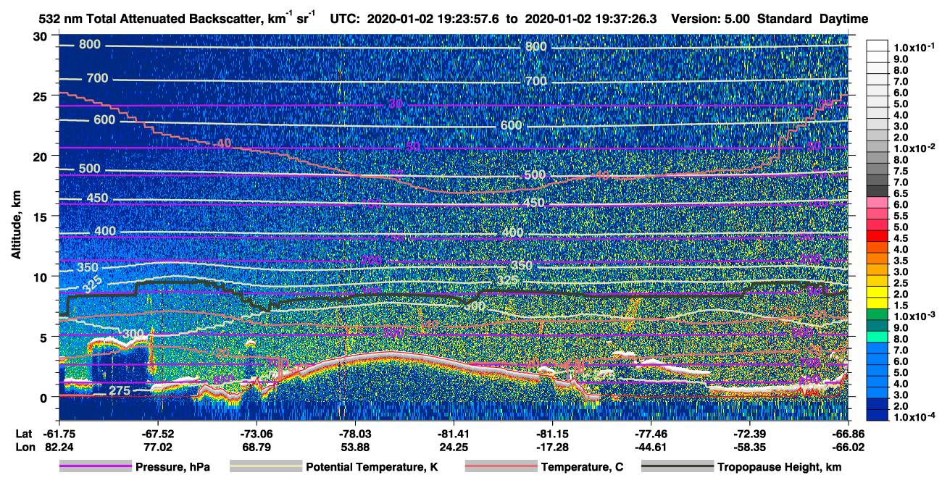Image resolution: width=942 pixels, height=483 pixels.
Task: Click the 'Pressure, hPa' legend label
Action: point(172,467)
